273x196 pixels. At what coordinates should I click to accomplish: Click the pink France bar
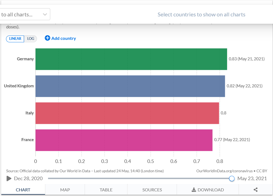[124, 140]
